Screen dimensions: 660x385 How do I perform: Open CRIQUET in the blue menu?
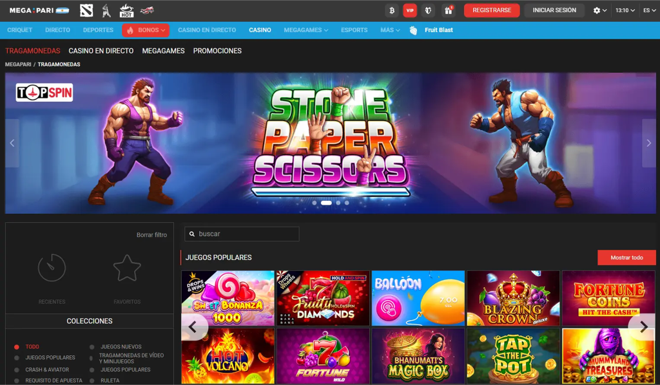pyautogui.click(x=20, y=30)
